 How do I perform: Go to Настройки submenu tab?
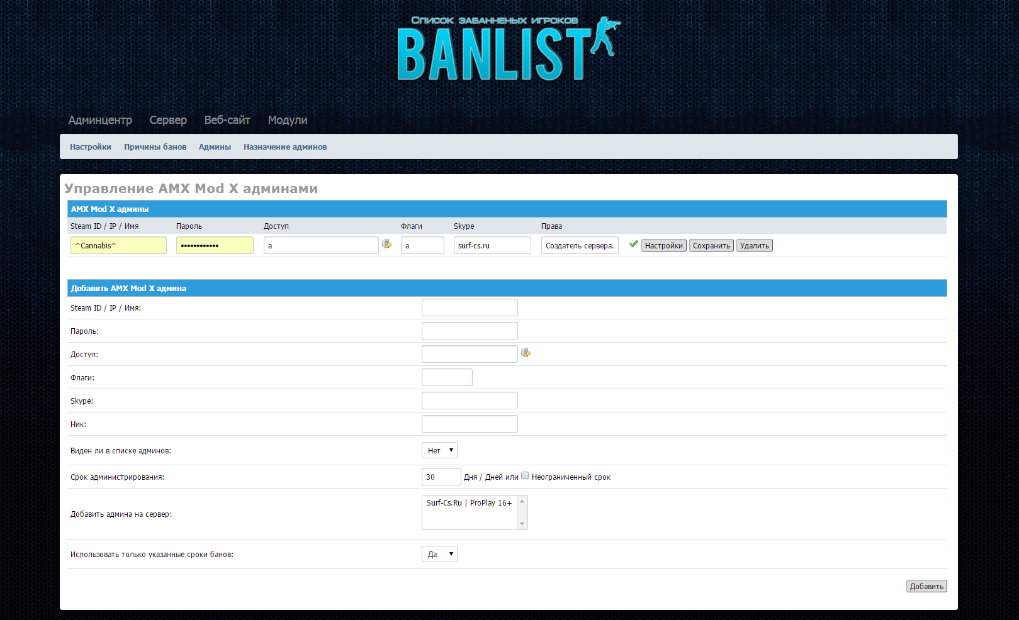pos(91,147)
